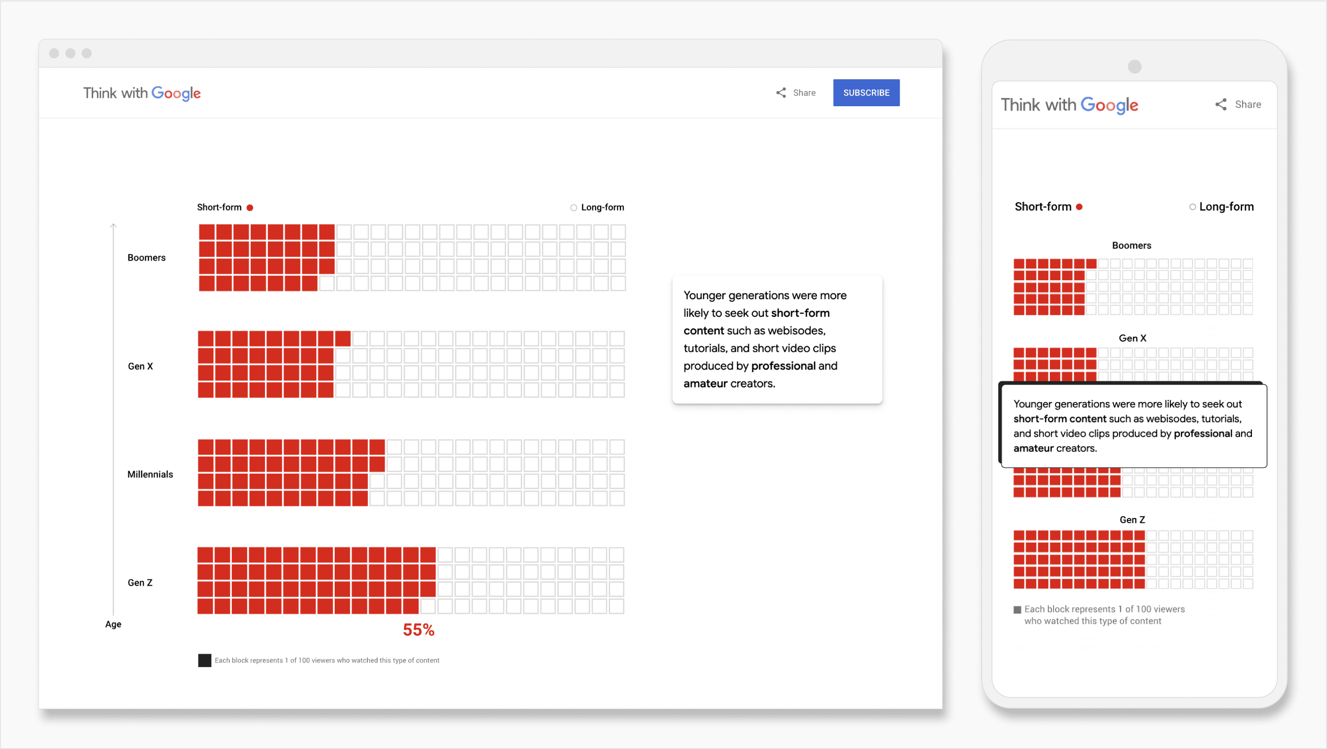This screenshot has width=1327, height=749.
Task: Open the Gen X section on mobile
Action: tap(1132, 338)
